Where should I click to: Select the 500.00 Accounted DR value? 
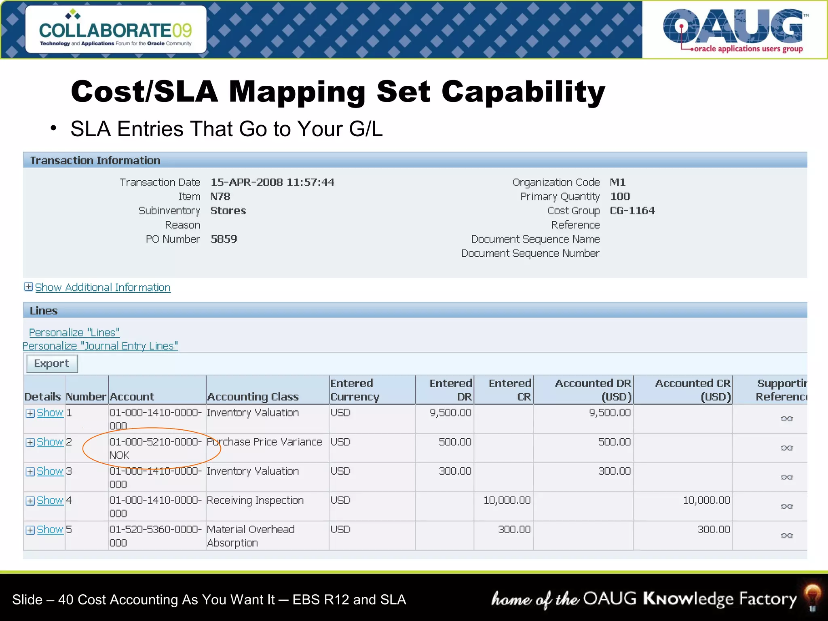point(614,442)
